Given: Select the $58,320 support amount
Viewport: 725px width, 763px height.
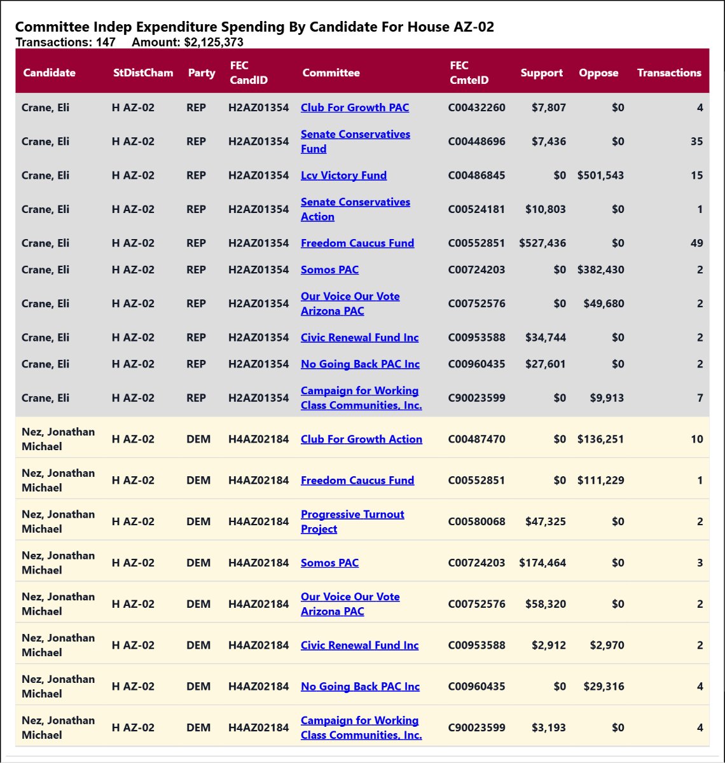Looking at the screenshot, I should (546, 604).
